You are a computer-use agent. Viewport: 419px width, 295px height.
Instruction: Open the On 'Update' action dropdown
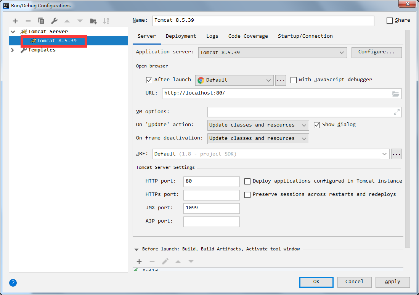[258, 125]
